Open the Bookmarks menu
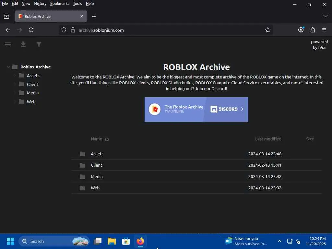Viewport: 332px width, 249px height. click(x=60, y=4)
